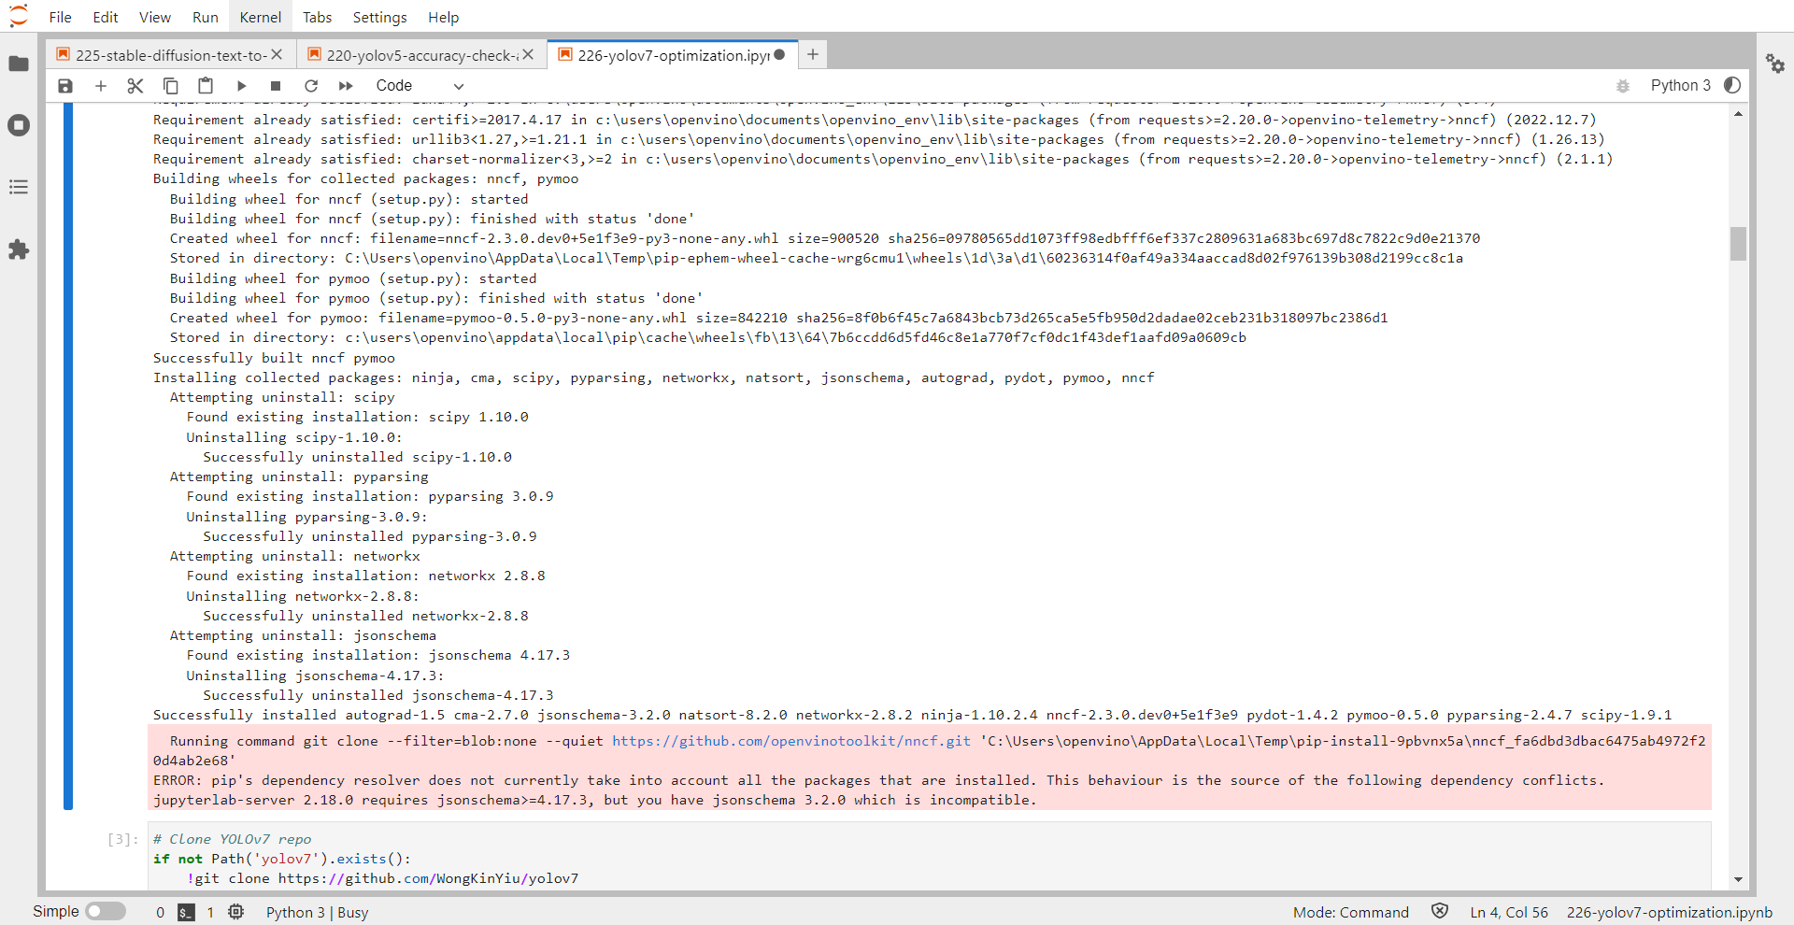The image size is (1794, 925).
Task: Open the extension manager puzzle icon
Action: [x=19, y=249]
